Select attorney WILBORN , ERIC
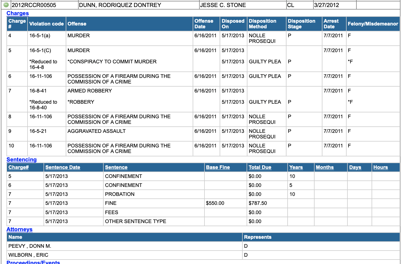Image resolution: width=405 pixels, height=264 pixels. point(28,255)
